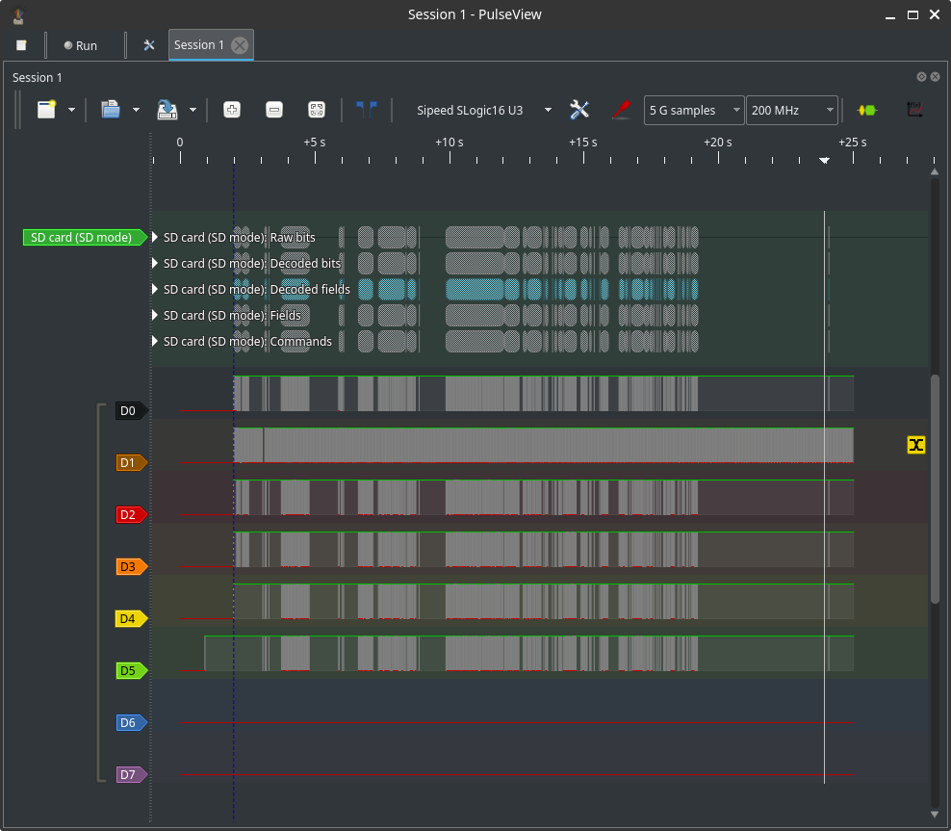This screenshot has height=831, width=951.
Task: Click the new session icon
Action: (x=46, y=110)
